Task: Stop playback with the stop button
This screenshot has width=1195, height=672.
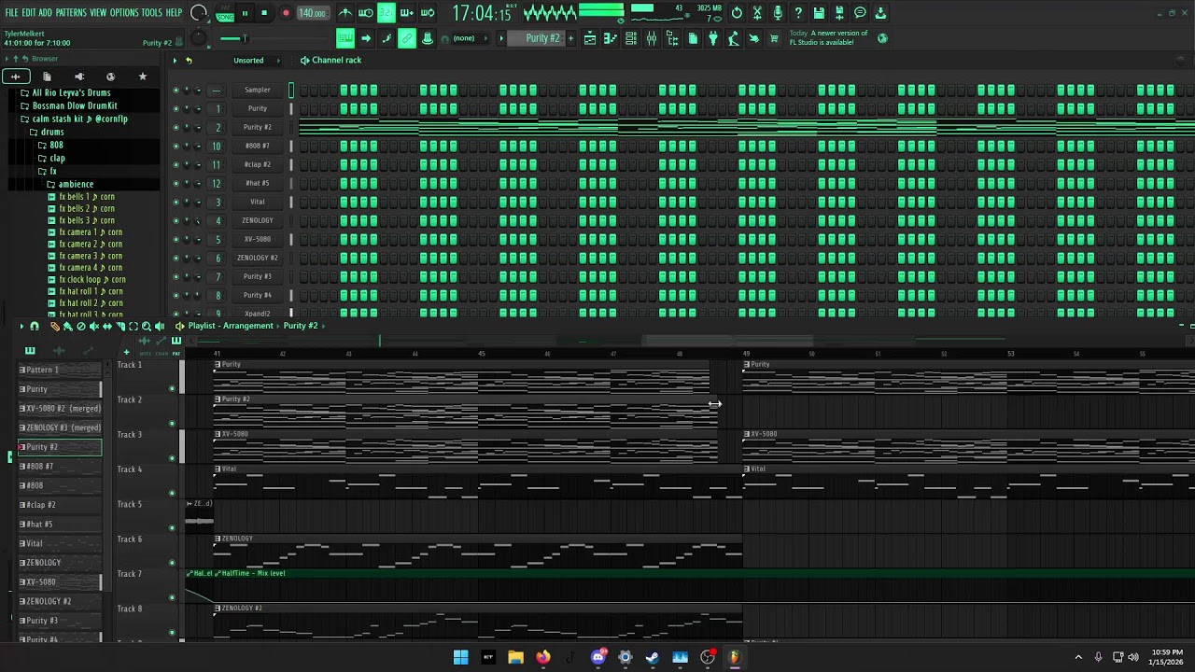Action: tap(264, 13)
